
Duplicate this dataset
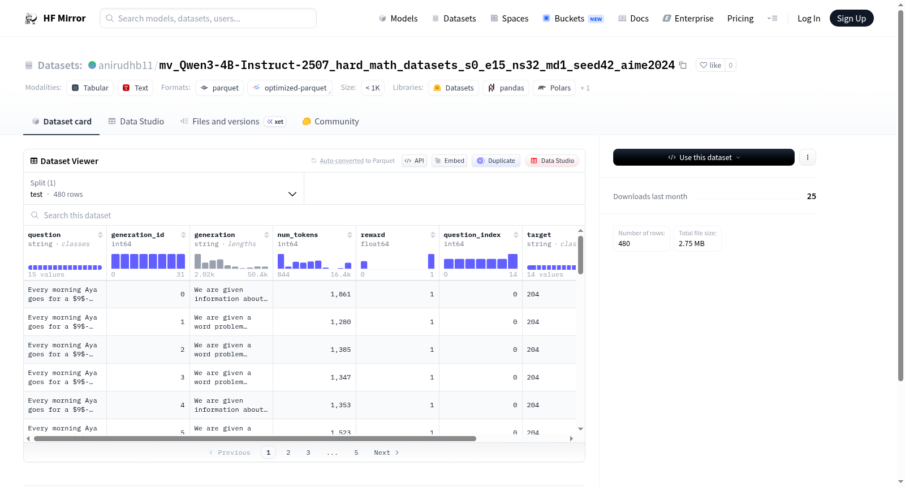point(496,161)
